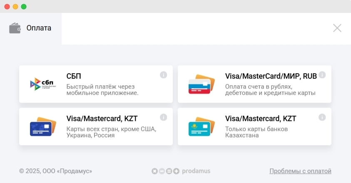This screenshot has width=351, height=183.
Task: Minimize the window using the yellow button
Action: [15, 7]
